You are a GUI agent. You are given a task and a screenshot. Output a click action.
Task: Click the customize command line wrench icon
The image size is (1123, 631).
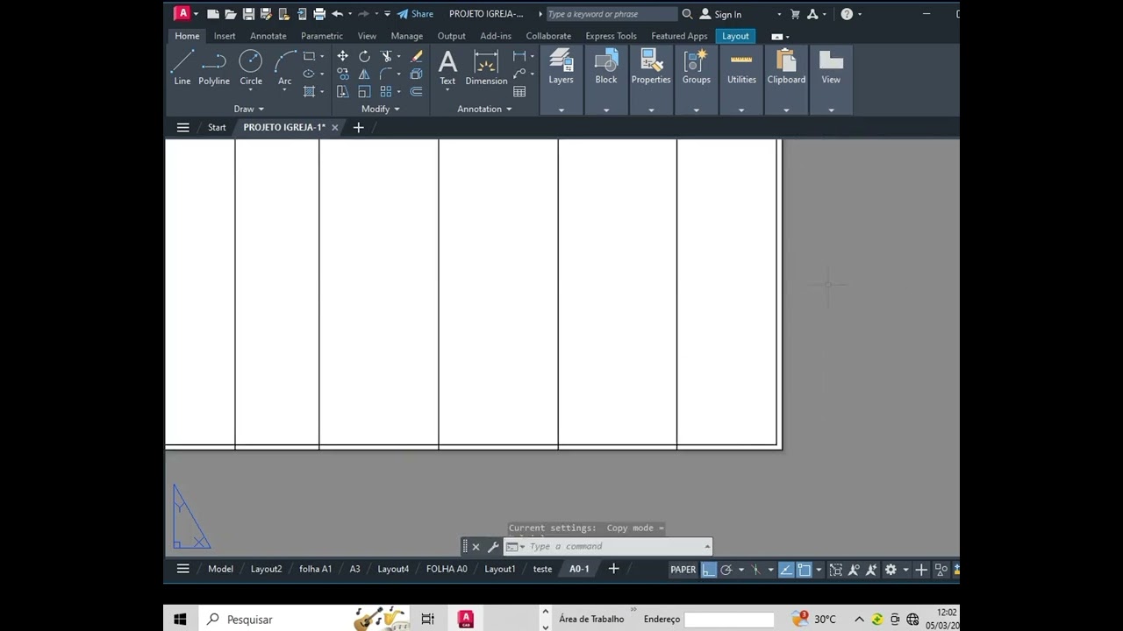493,547
